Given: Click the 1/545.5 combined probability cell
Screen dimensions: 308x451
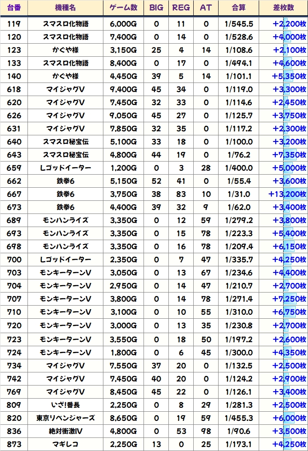Looking at the screenshot, I should 239,24.
